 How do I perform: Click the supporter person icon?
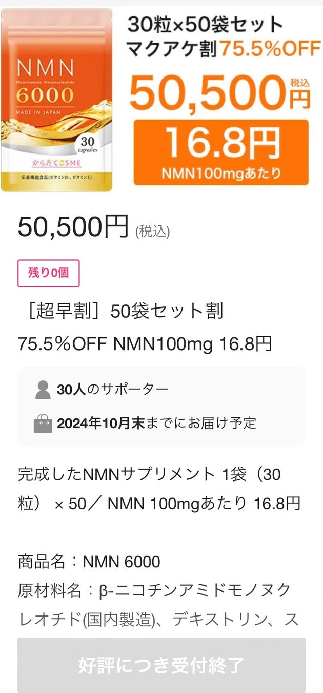coord(43,390)
